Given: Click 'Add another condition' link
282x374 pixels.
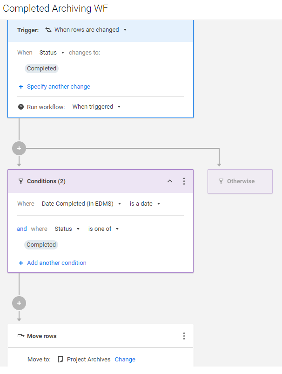Looking at the screenshot, I should (57, 263).
